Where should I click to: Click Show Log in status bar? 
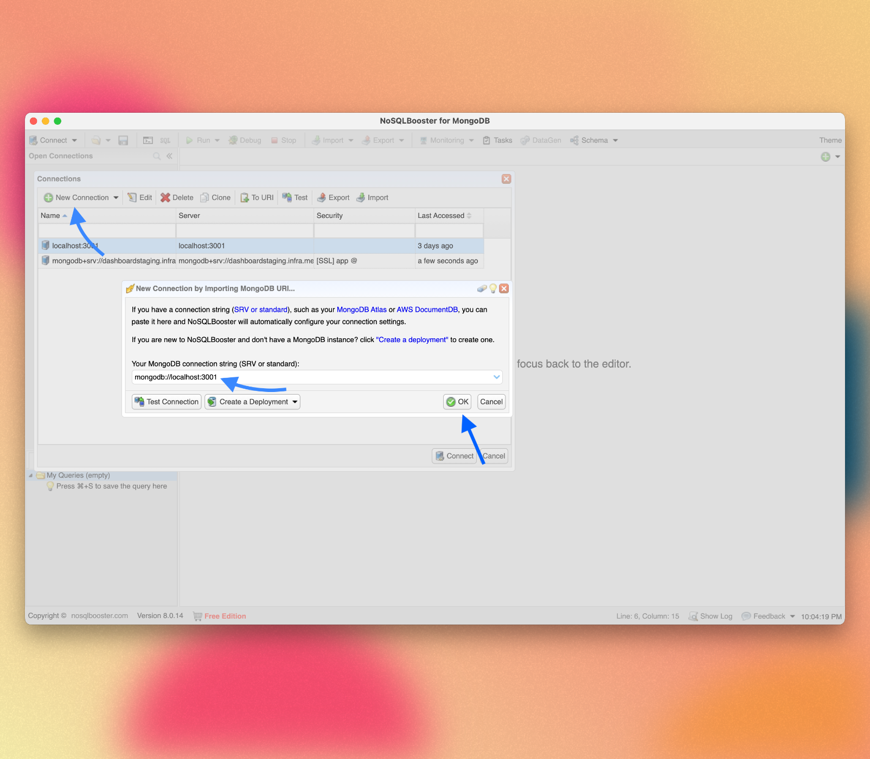click(711, 616)
